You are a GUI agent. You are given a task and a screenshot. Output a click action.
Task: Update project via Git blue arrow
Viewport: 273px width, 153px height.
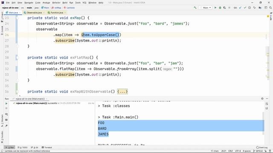[x=241, y=8]
